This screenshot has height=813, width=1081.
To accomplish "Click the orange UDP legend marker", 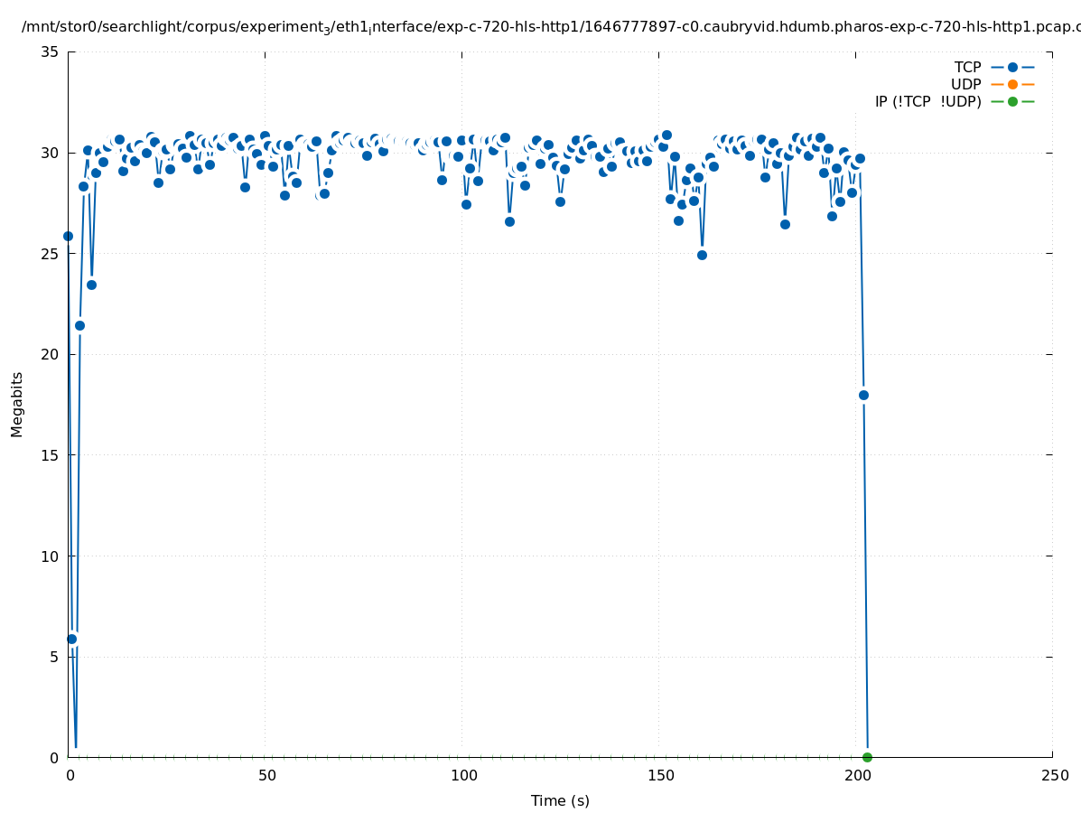I will [x=1012, y=84].
